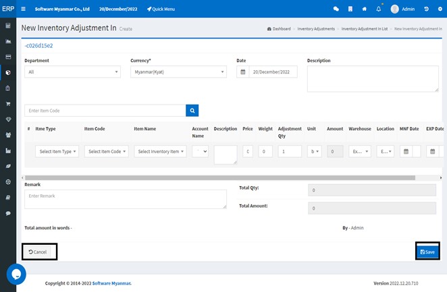Image resolution: width=447 pixels, height=292 pixels.
Task: Open the Currency dropdown
Action: pyautogui.click(x=178, y=71)
